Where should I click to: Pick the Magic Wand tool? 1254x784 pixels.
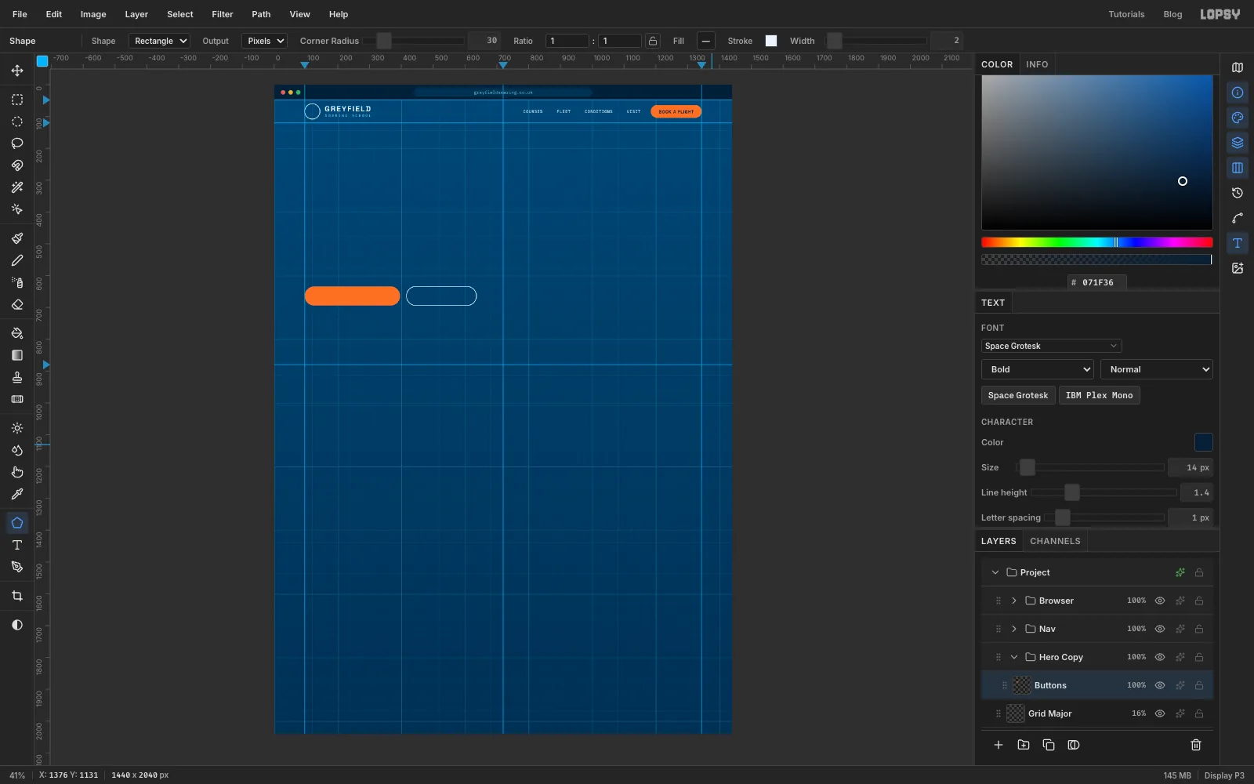coord(17,187)
